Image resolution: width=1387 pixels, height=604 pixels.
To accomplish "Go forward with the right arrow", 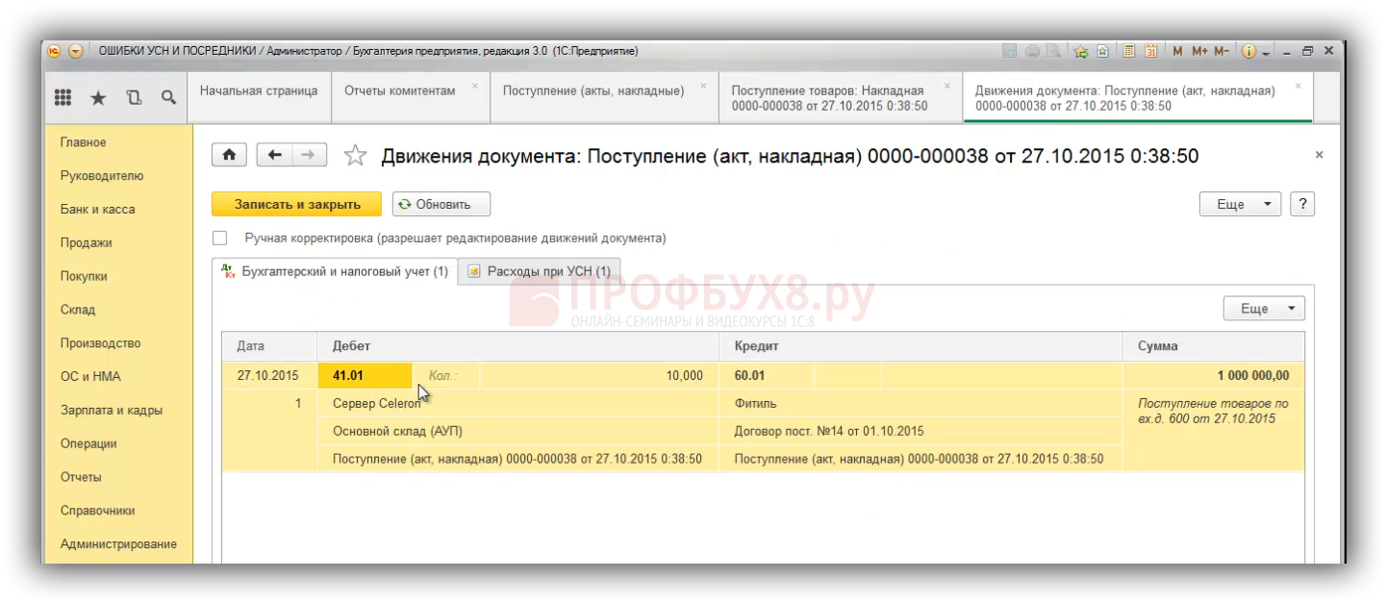I will (309, 155).
